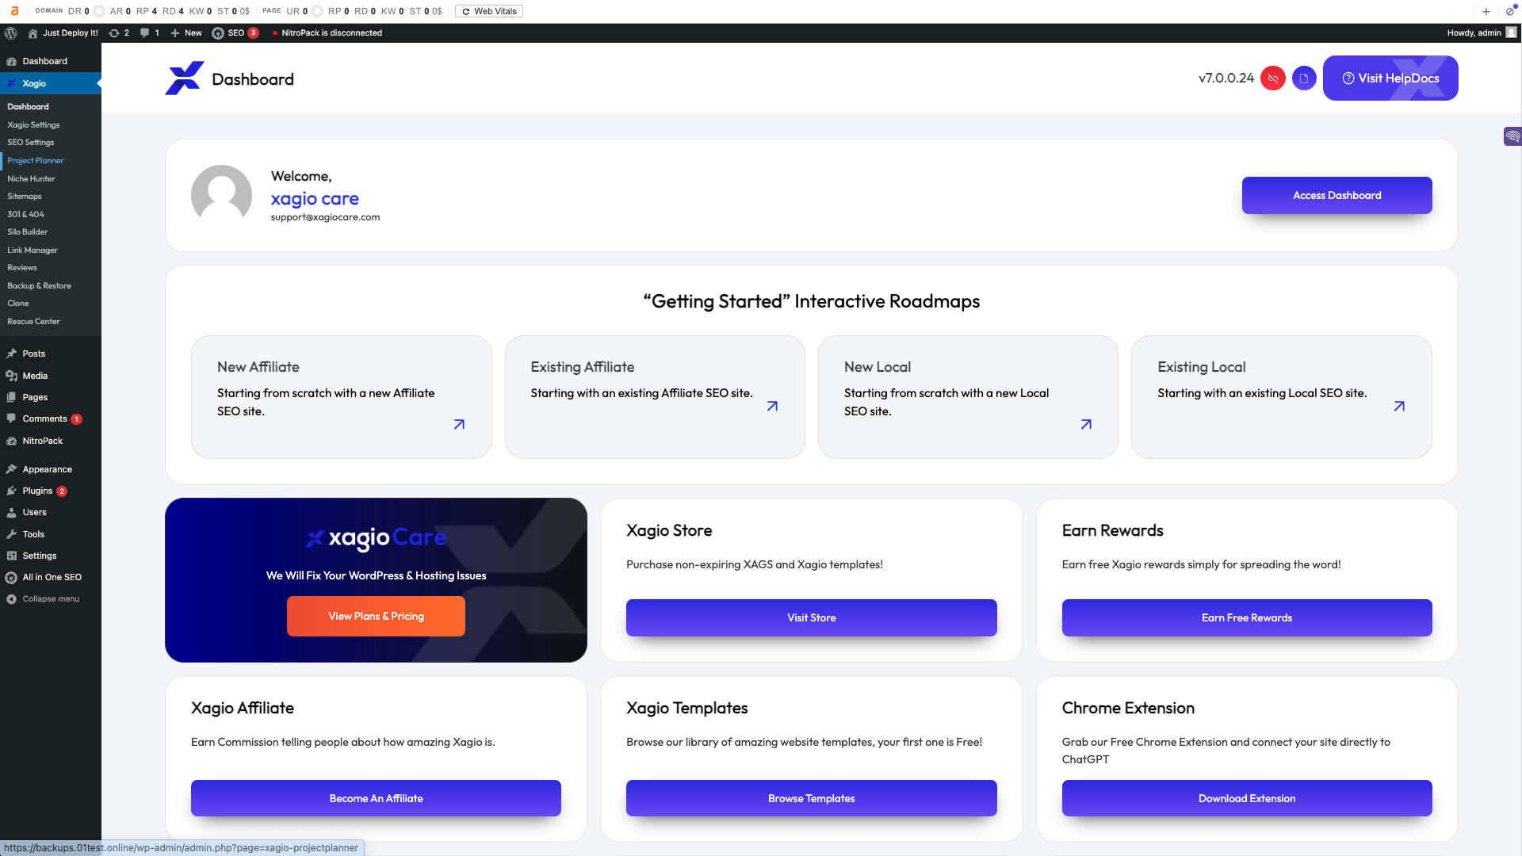
Task: Open the SEO menu with 3 notifications
Action: click(x=235, y=33)
